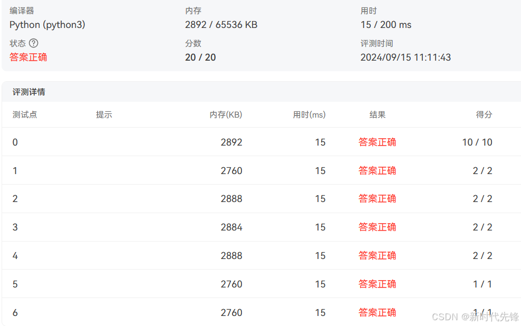The image size is (521, 326).
Task: Click the memory usage 2892 / 65536 KB
Action: click(221, 24)
